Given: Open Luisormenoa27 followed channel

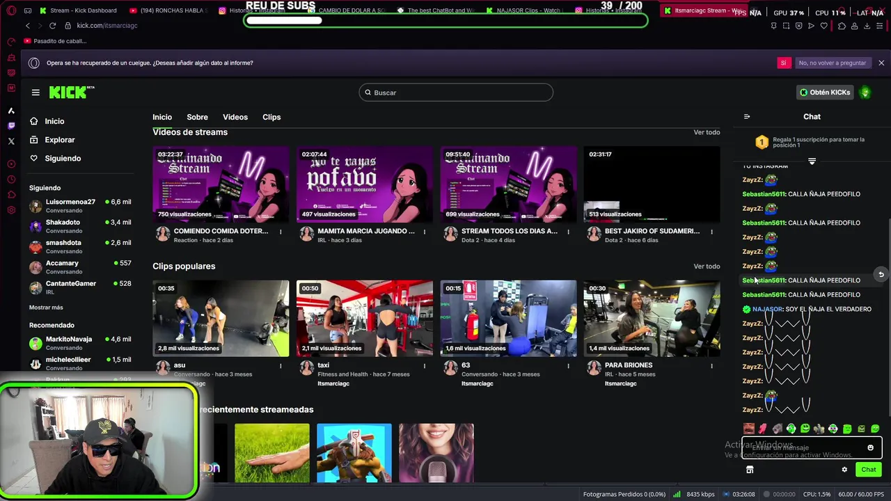Looking at the screenshot, I should point(80,207).
